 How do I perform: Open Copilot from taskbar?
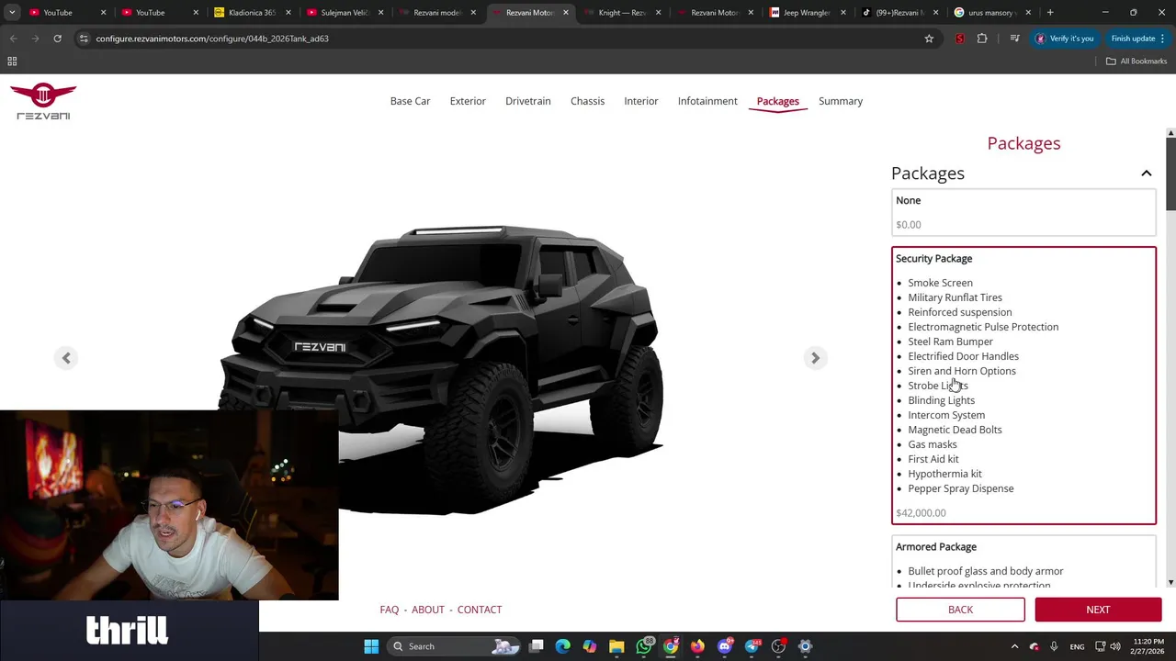(590, 646)
